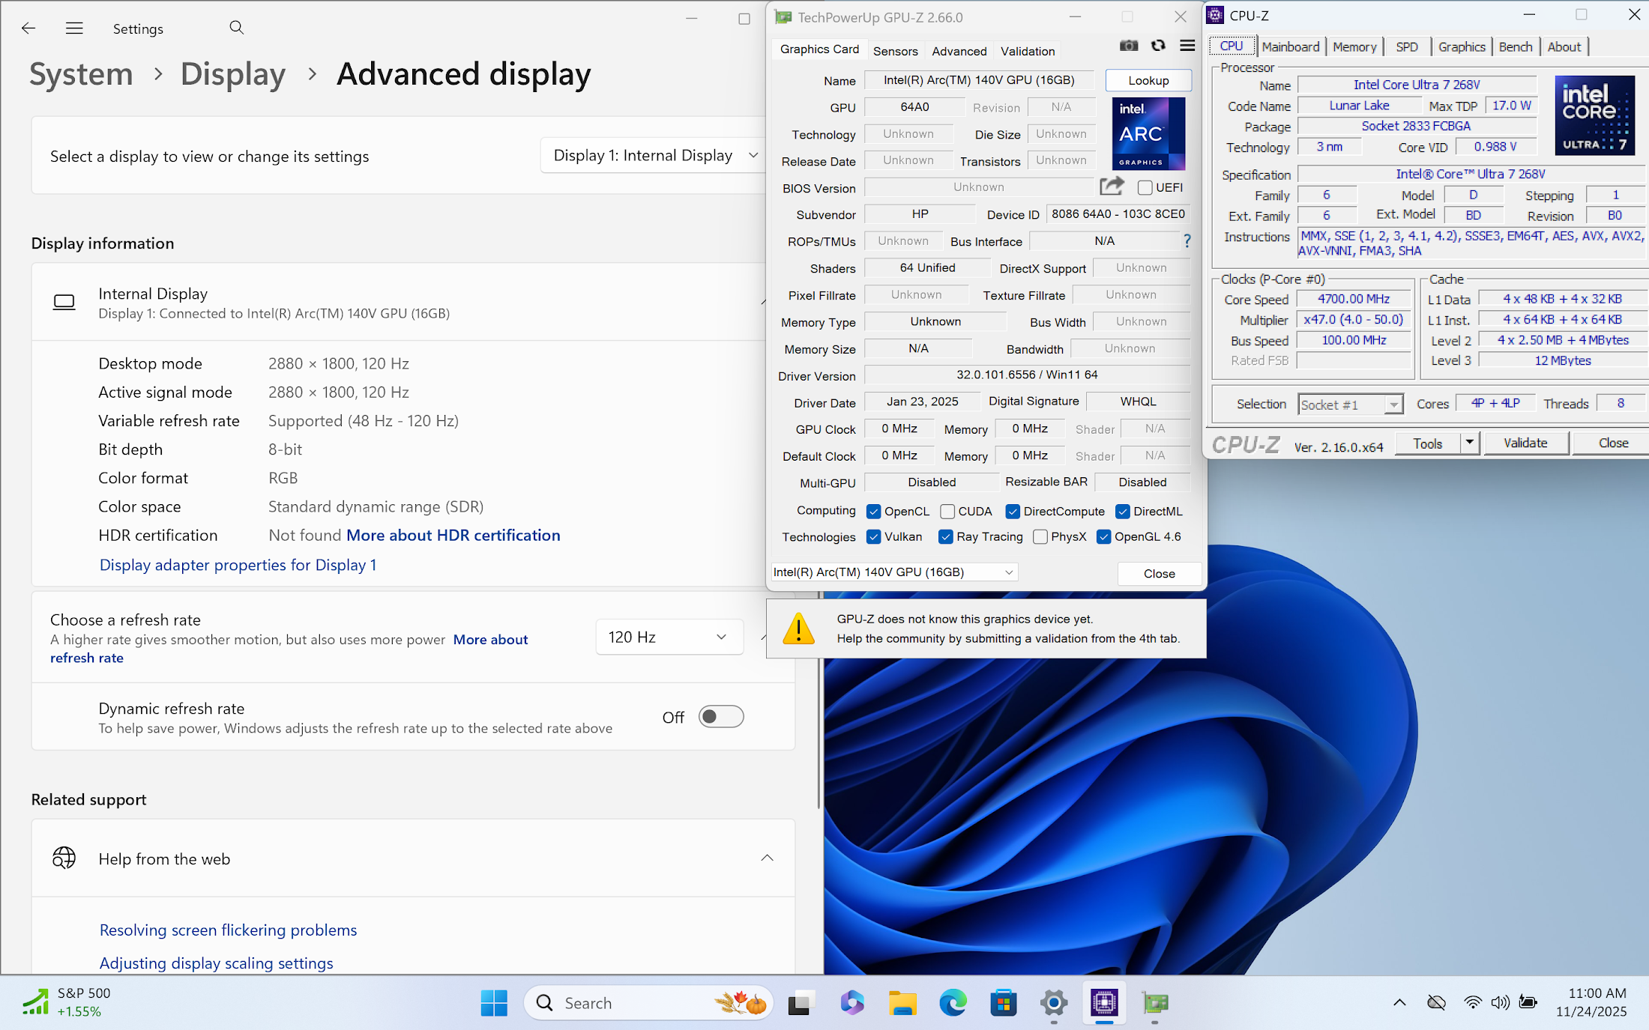The width and height of the screenshot is (1649, 1030).
Task: Click the Settings search magnifier icon
Action: pyautogui.click(x=237, y=28)
